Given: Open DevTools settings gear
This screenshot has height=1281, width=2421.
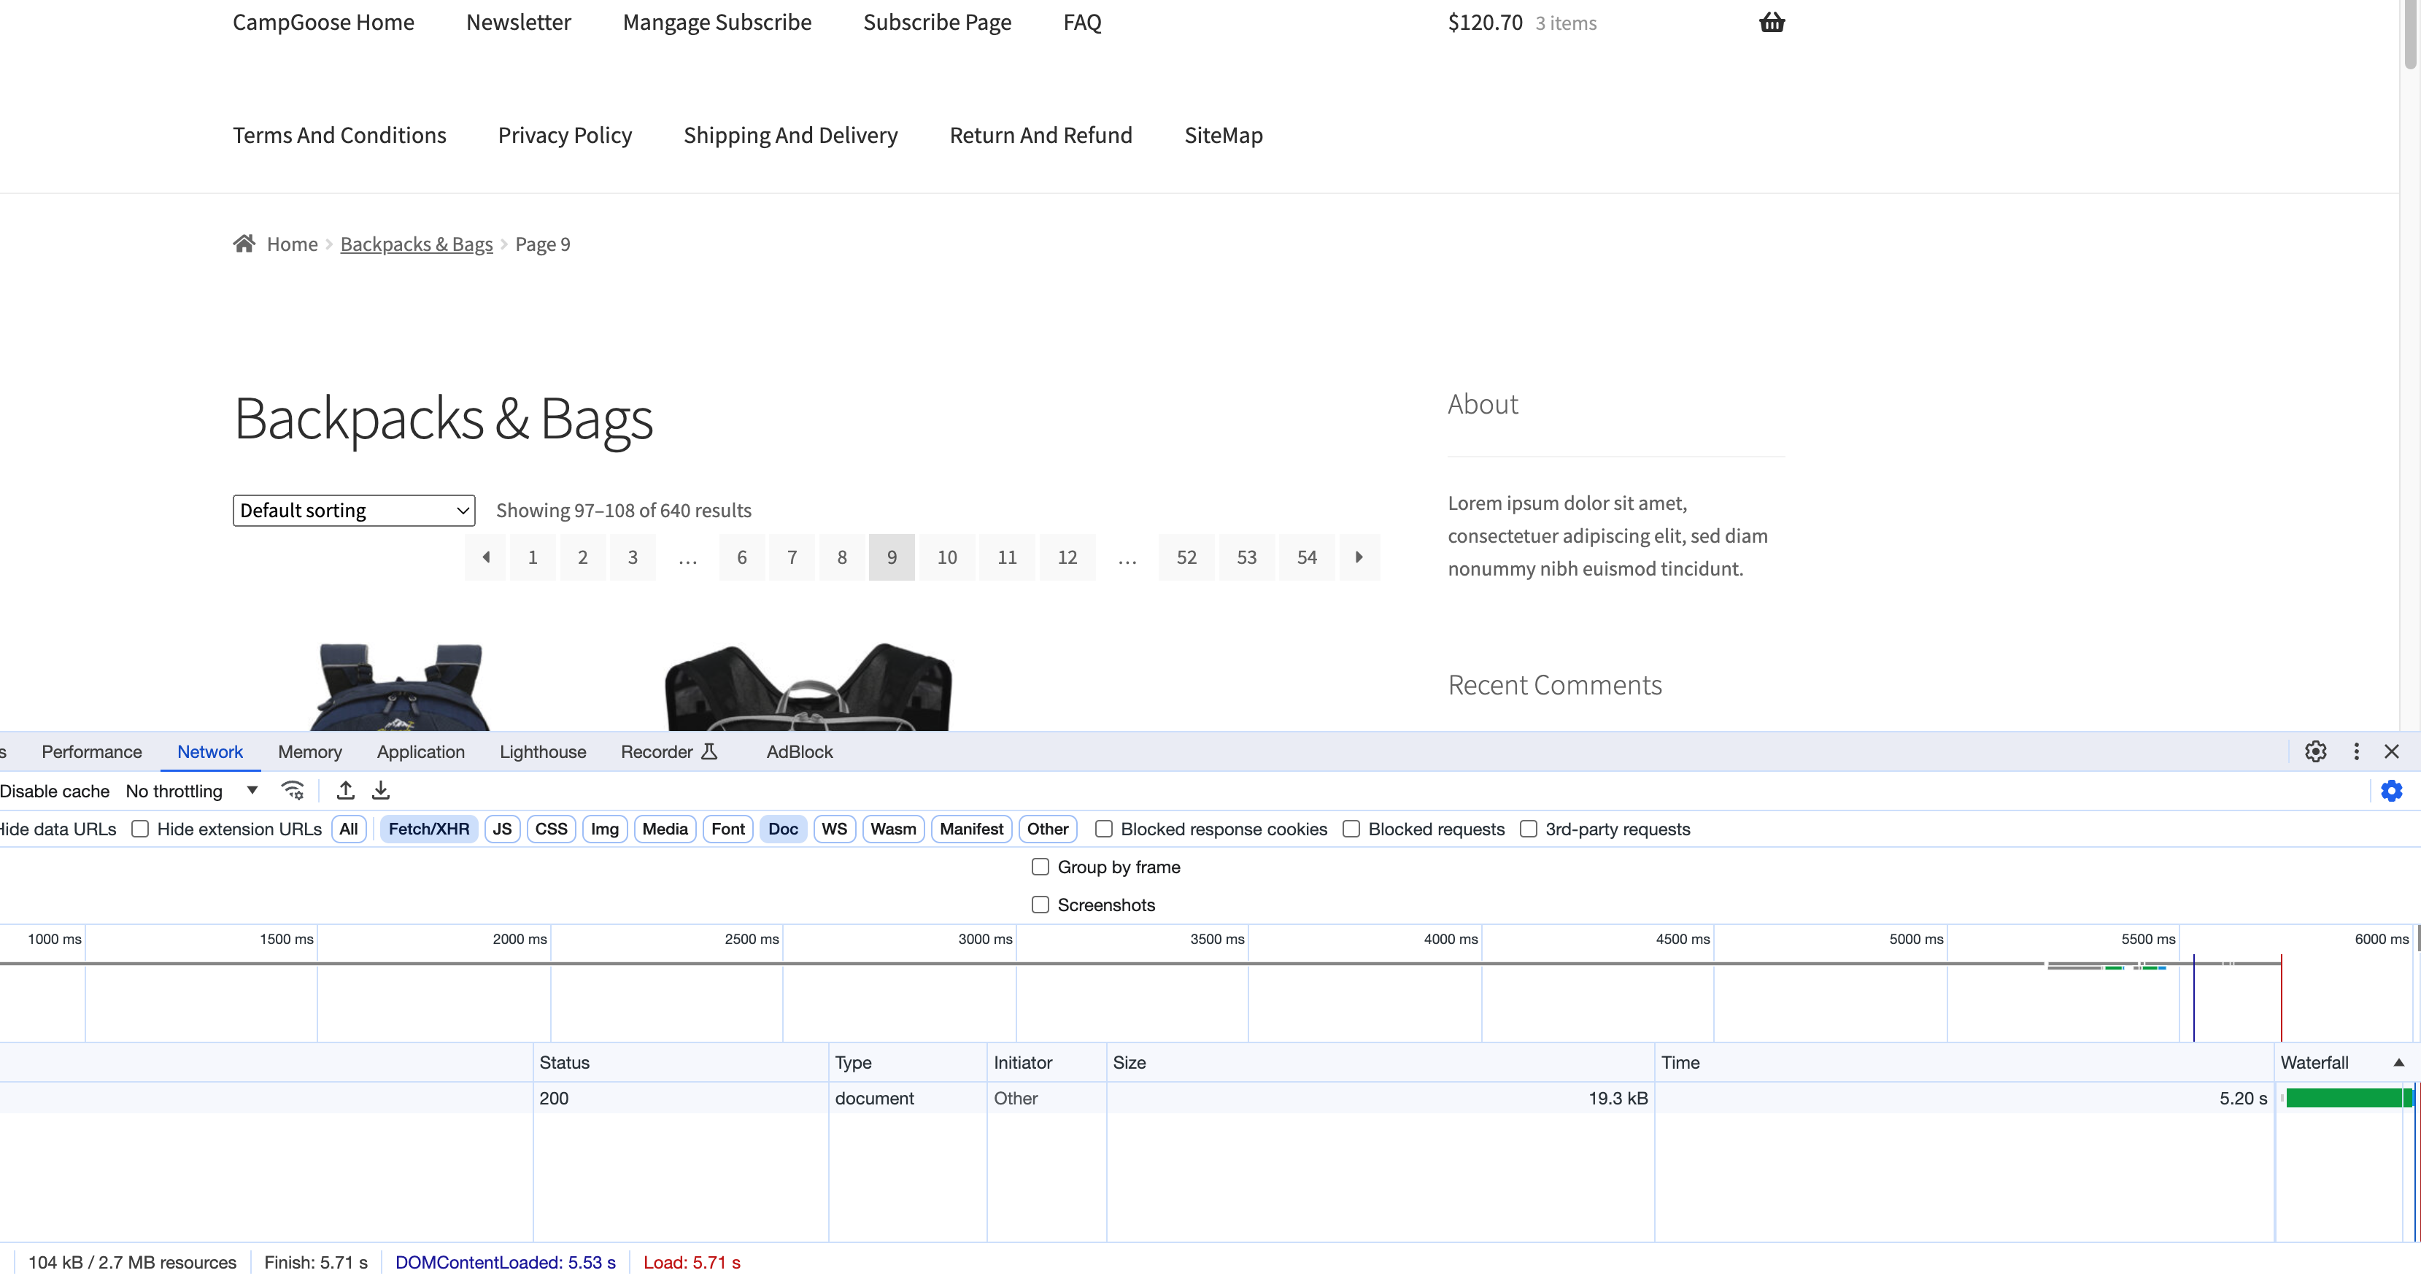Looking at the screenshot, I should coord(2316,751).
